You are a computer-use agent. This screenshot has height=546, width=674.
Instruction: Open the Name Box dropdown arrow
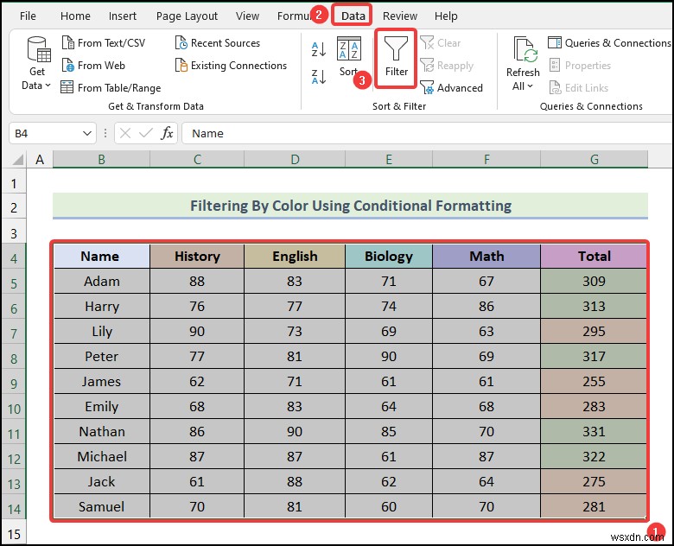click(86, 133)
